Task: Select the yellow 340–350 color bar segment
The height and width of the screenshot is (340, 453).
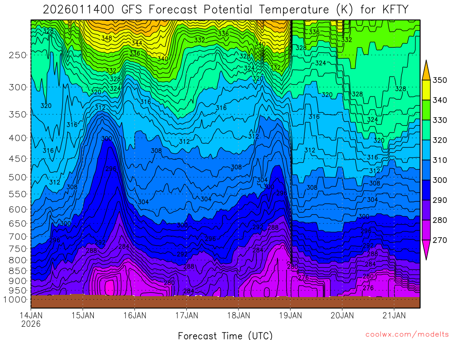Action: coord(426,90)
